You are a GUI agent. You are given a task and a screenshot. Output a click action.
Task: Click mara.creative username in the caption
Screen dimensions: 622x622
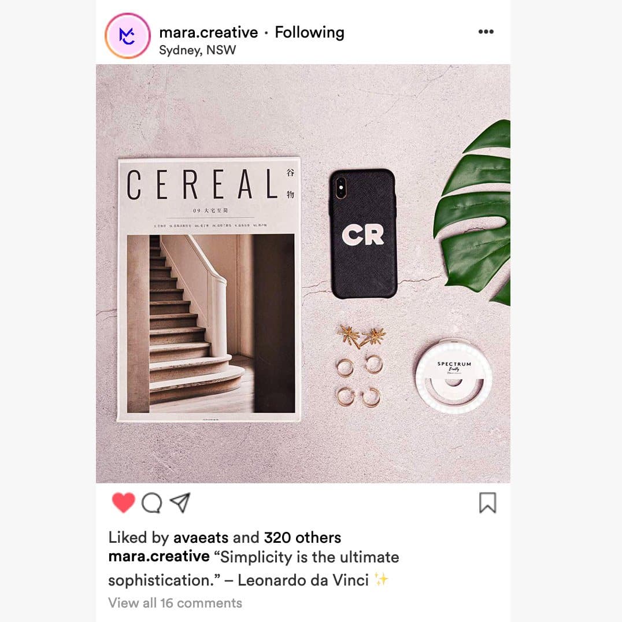click(x=158, y=556)
